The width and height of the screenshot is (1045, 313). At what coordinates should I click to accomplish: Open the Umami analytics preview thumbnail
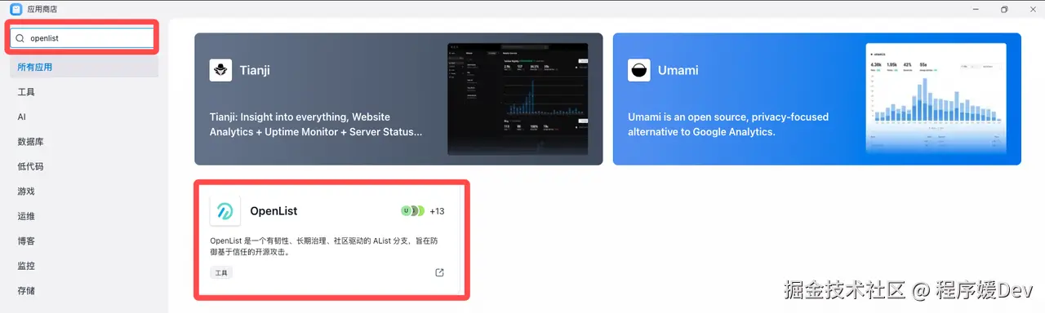click(936, 99)
